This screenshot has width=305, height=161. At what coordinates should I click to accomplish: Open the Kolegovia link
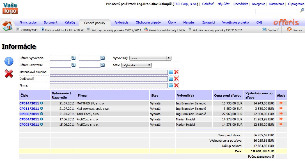[x=259, y=4]
